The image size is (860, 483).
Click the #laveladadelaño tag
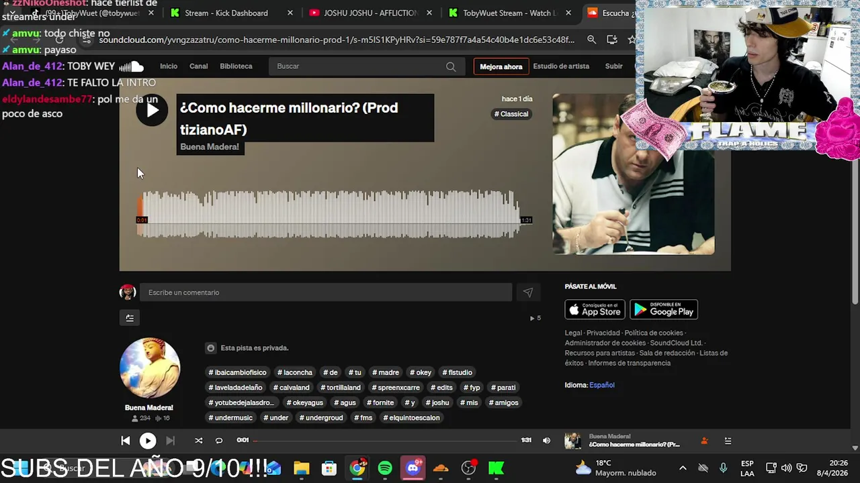(235, 388)
